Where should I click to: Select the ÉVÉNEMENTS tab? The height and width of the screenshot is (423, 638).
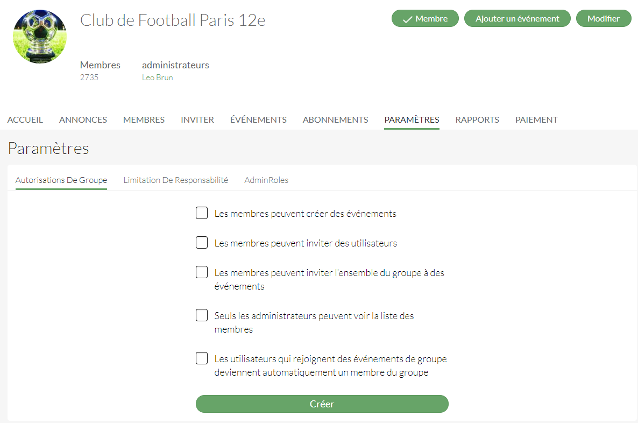click(x=258, y=119)
